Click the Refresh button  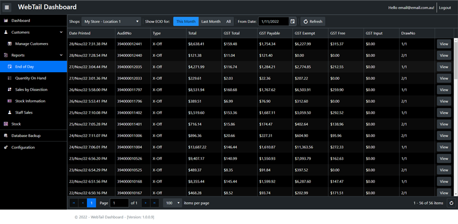click(313, 21)
